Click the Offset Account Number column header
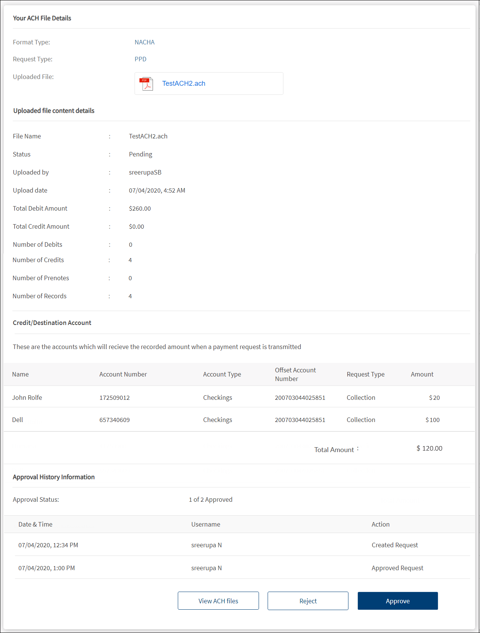Screen dimensions: 480x633 pyautogui.click(x=295, y=374)
